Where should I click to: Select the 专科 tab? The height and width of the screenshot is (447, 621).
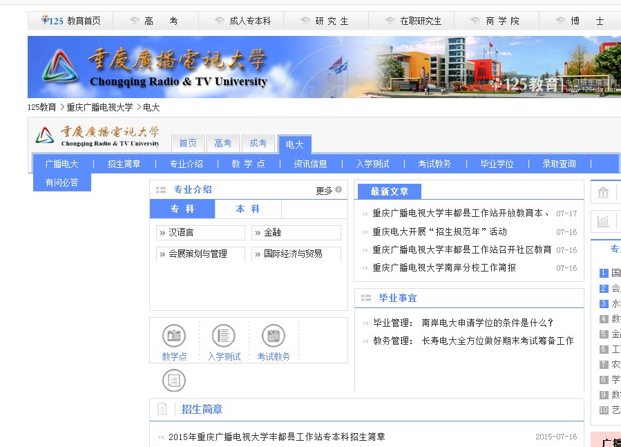point(182,209)
